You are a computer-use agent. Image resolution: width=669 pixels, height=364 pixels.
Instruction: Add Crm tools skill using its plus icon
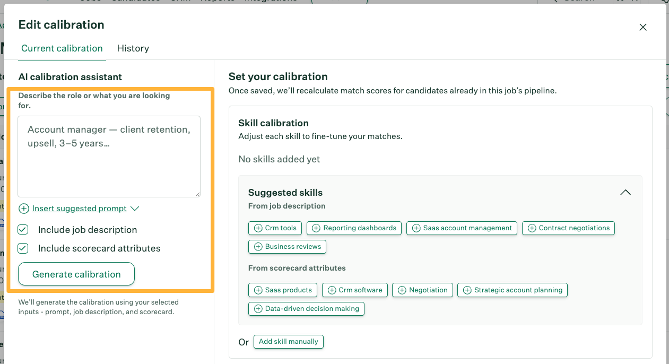click(x=257, y=228)
